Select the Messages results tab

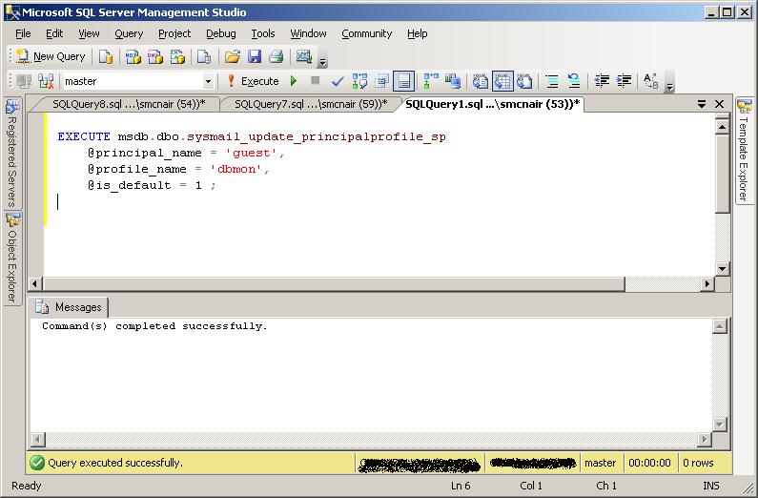coord(70,307)
